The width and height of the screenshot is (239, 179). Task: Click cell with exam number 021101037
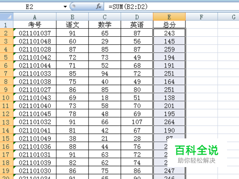click(x=35, y=33)
